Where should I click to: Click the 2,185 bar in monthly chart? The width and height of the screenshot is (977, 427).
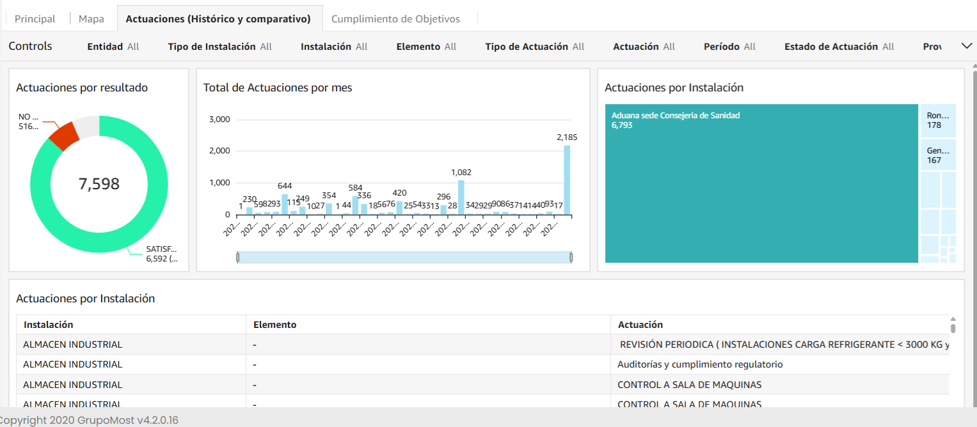click(567, 180)
